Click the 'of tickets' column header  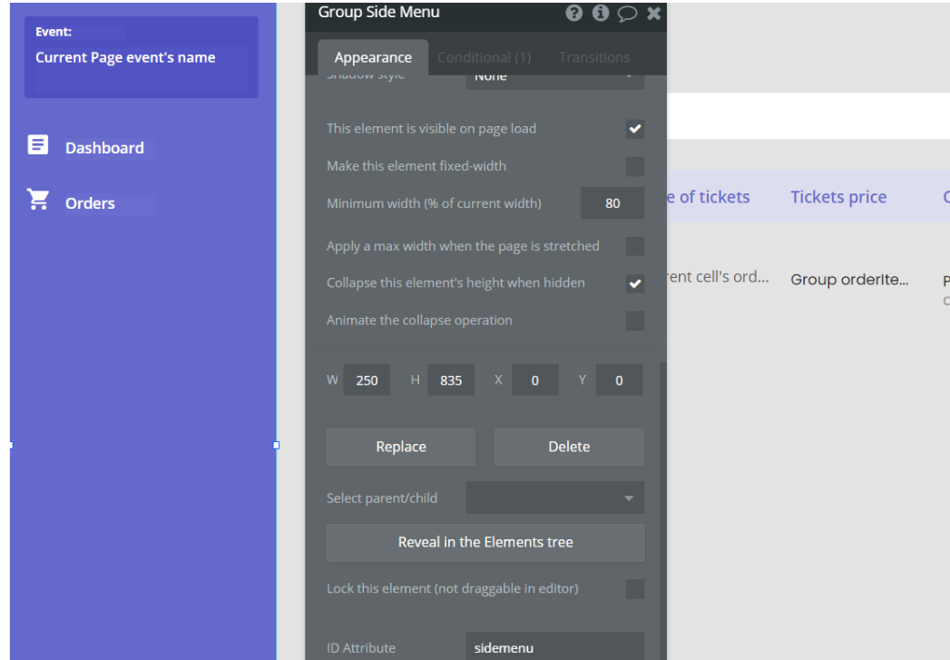click(709, 197)
